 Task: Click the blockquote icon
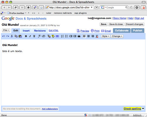click(79, 36)
